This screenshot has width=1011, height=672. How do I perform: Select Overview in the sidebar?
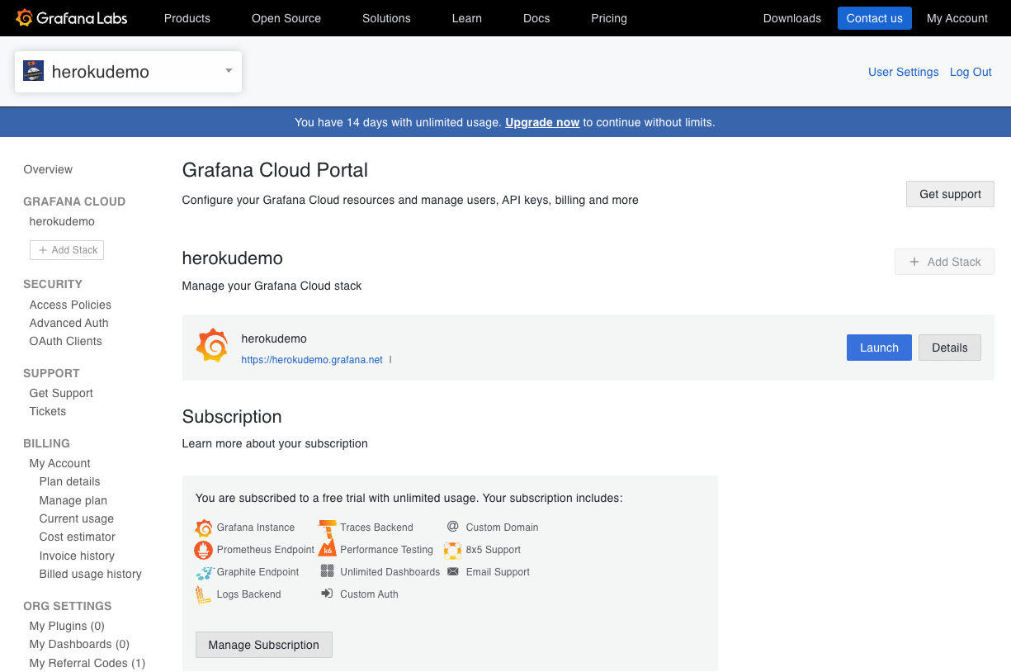(48, 169)
